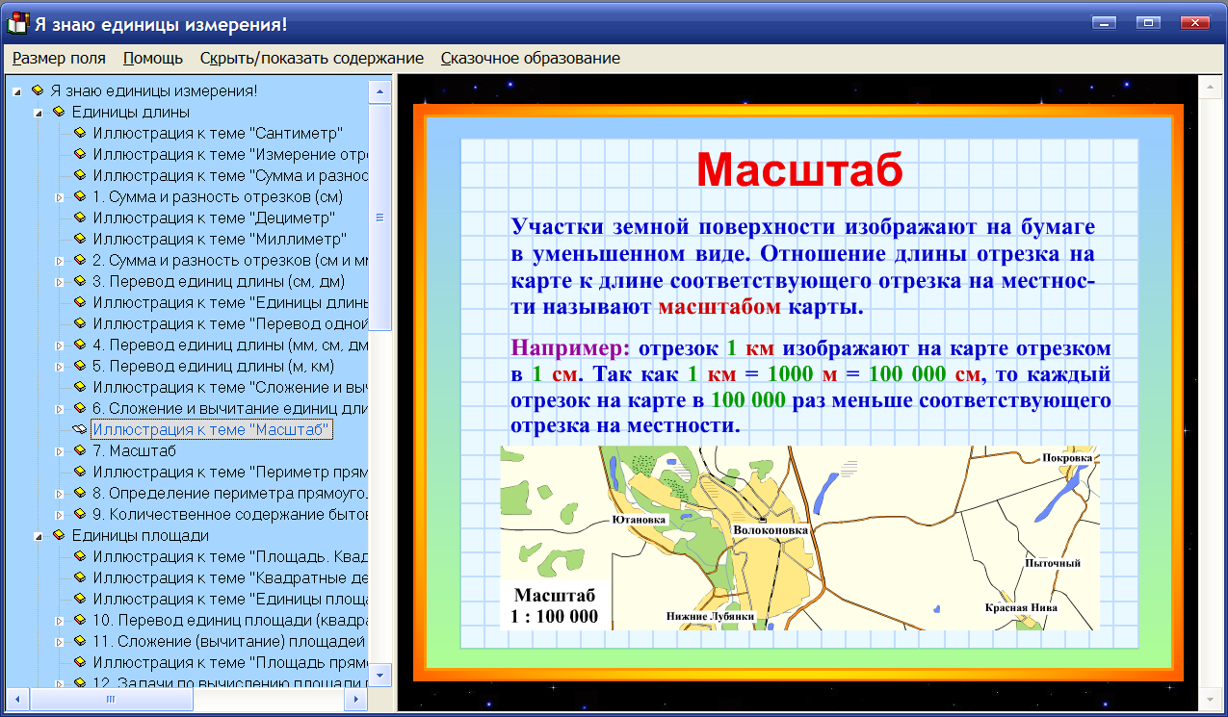Click "Скрыть/показать содержание" menu item
This screenshot has height=717, width=1228.
point(312,58)
